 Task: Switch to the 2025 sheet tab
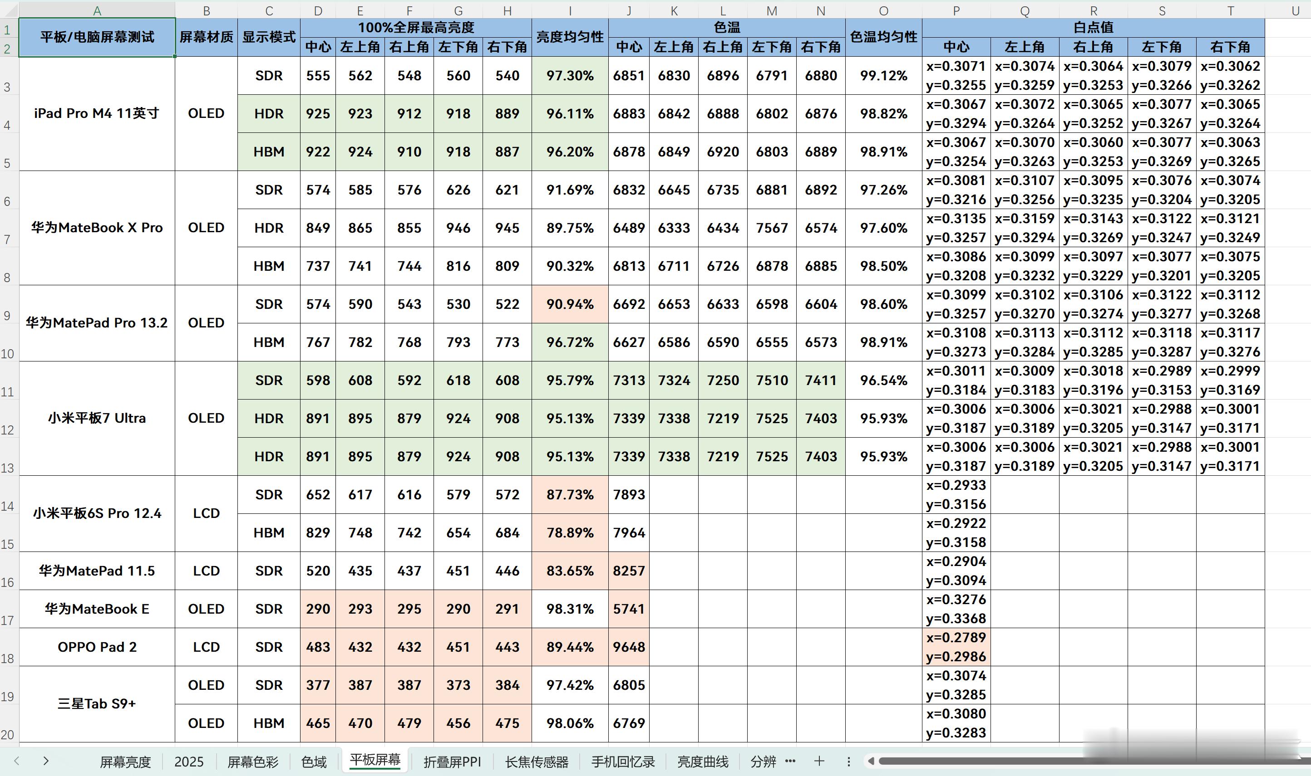coord(189,762)
